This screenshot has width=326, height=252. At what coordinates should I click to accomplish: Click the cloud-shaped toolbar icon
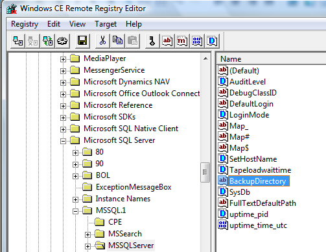tap(62, 41)
